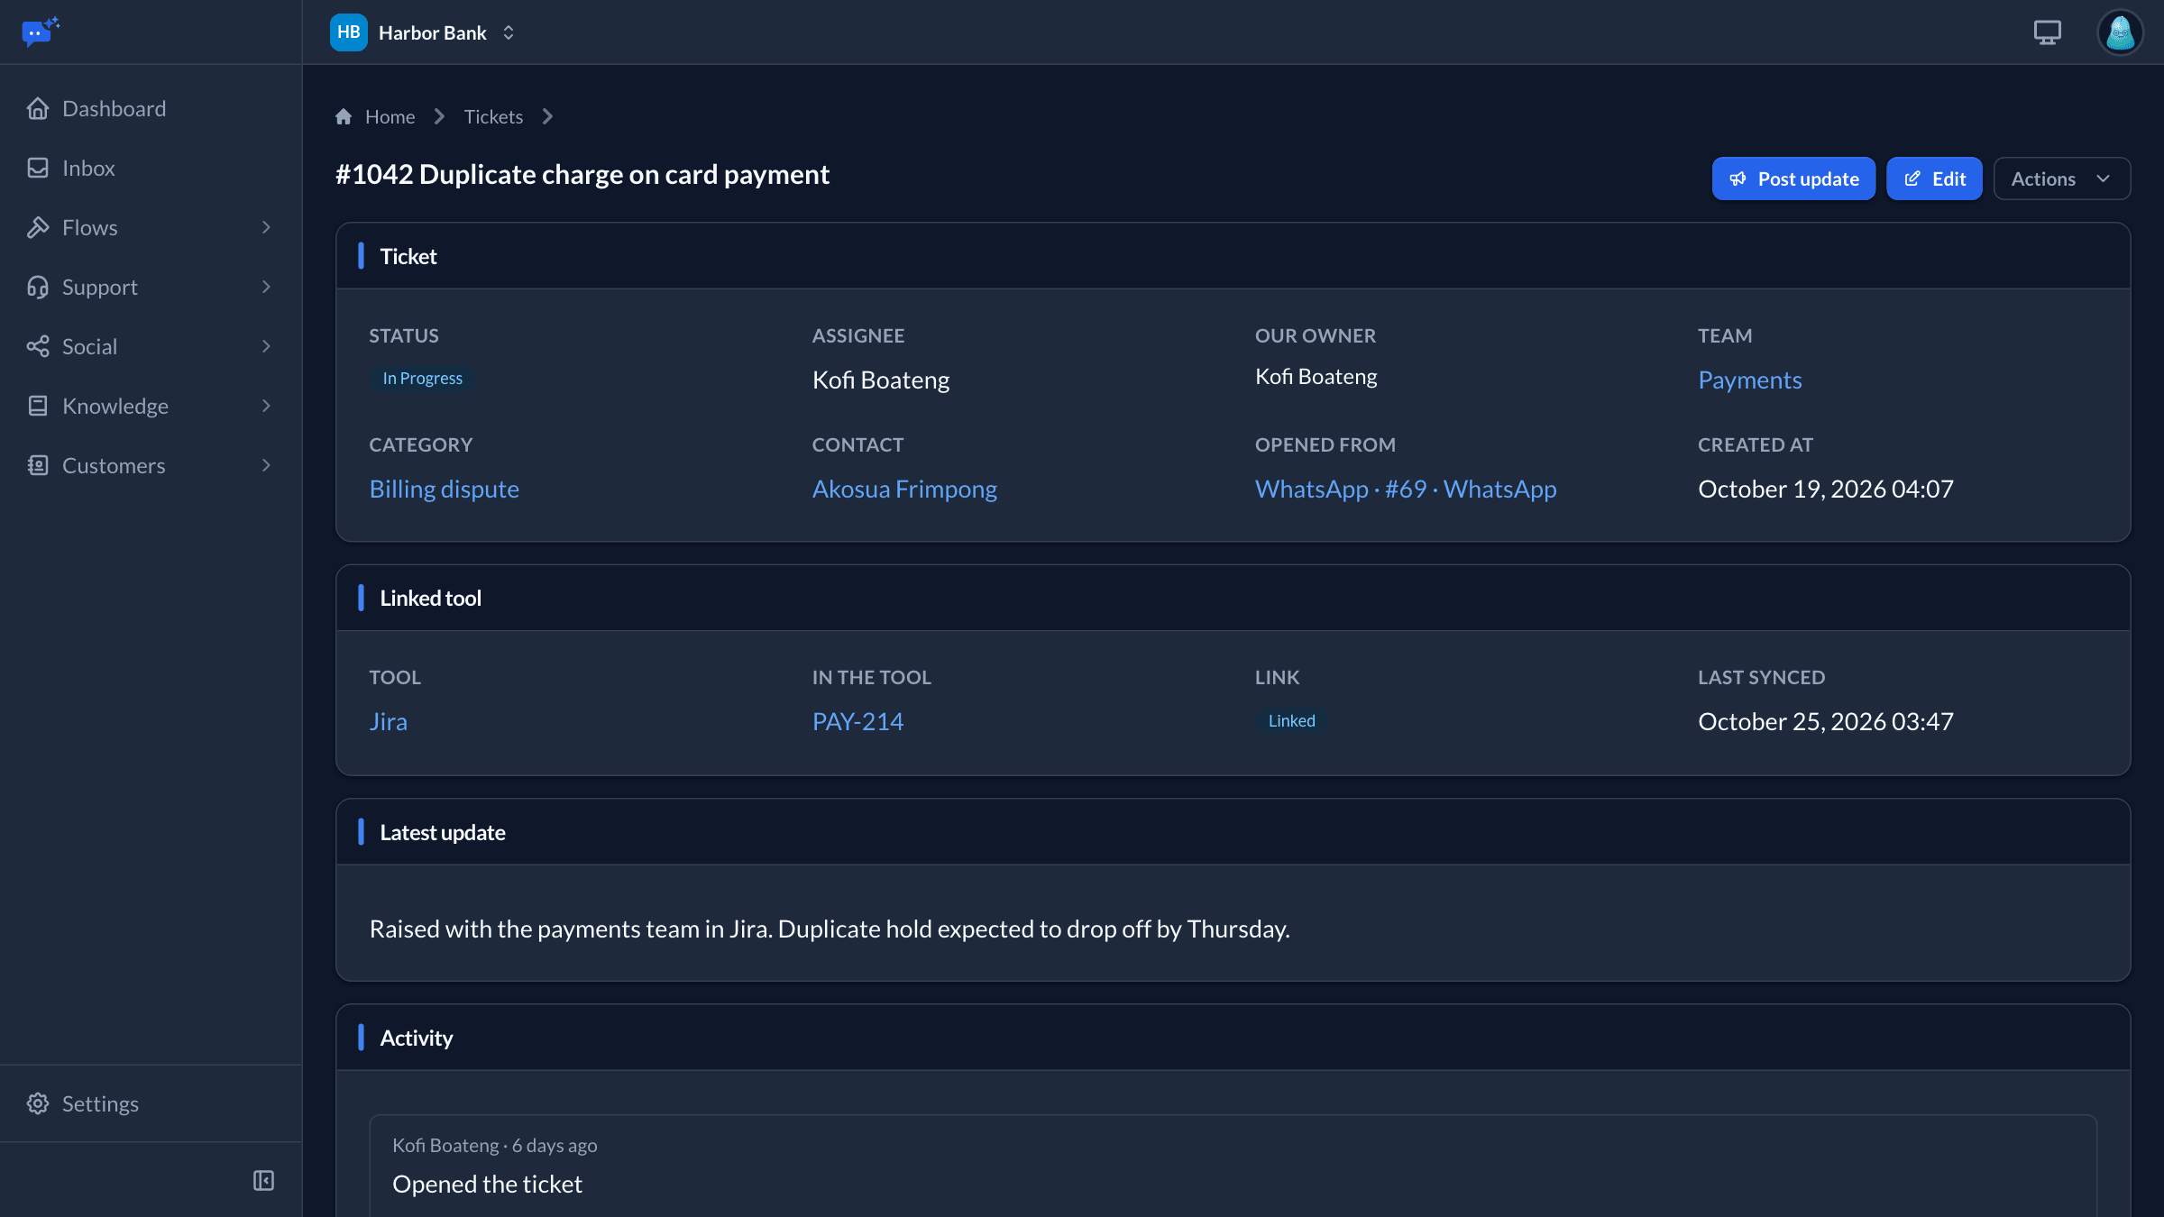Viewport: 2164px width, 1217px height.
Task: Open the WhatsApp #69 conversation link
Action: coord(1406,489)
